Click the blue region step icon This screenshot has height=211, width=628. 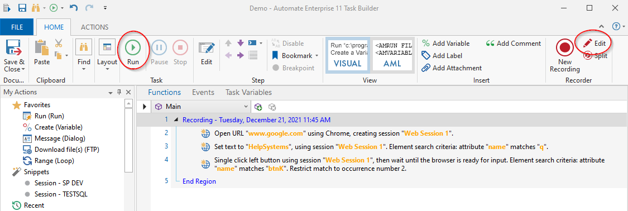[252, 43]
